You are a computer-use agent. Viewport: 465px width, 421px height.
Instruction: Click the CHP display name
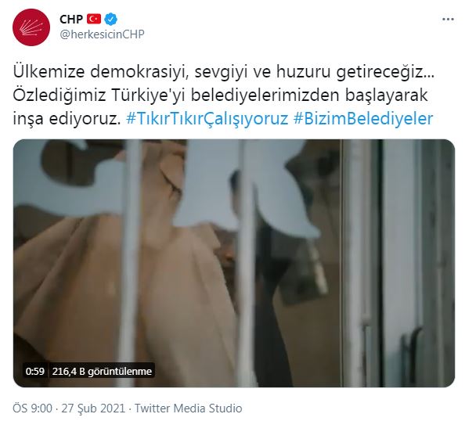pos(71,20)
